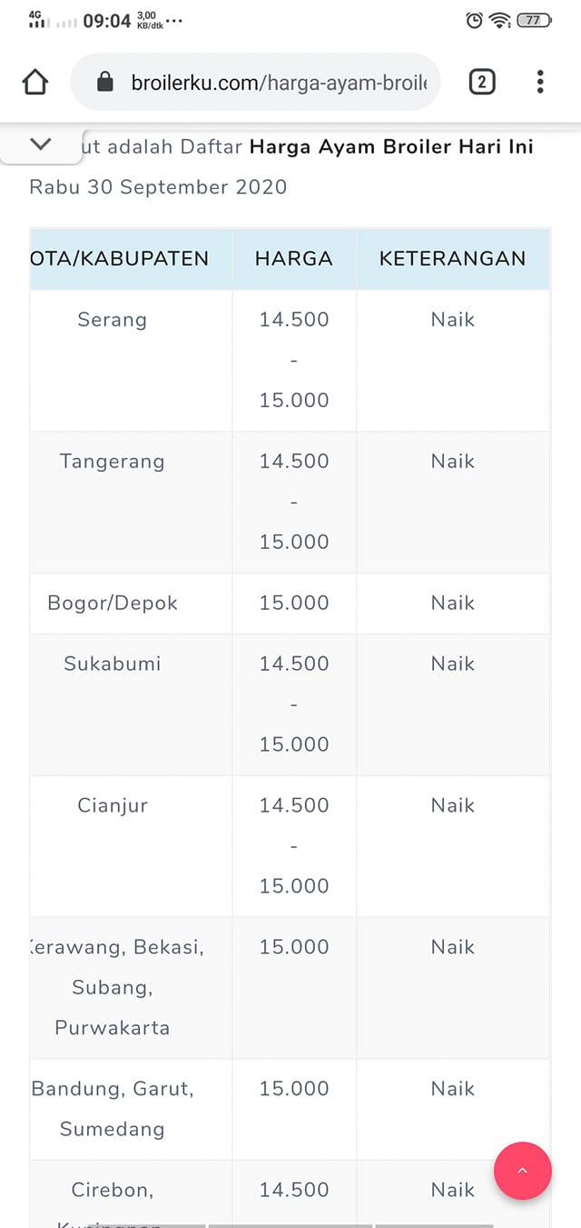This screenshot has height=1228, width=581.
Task: Open the Chrome three-dot menu
Action: 540,83
